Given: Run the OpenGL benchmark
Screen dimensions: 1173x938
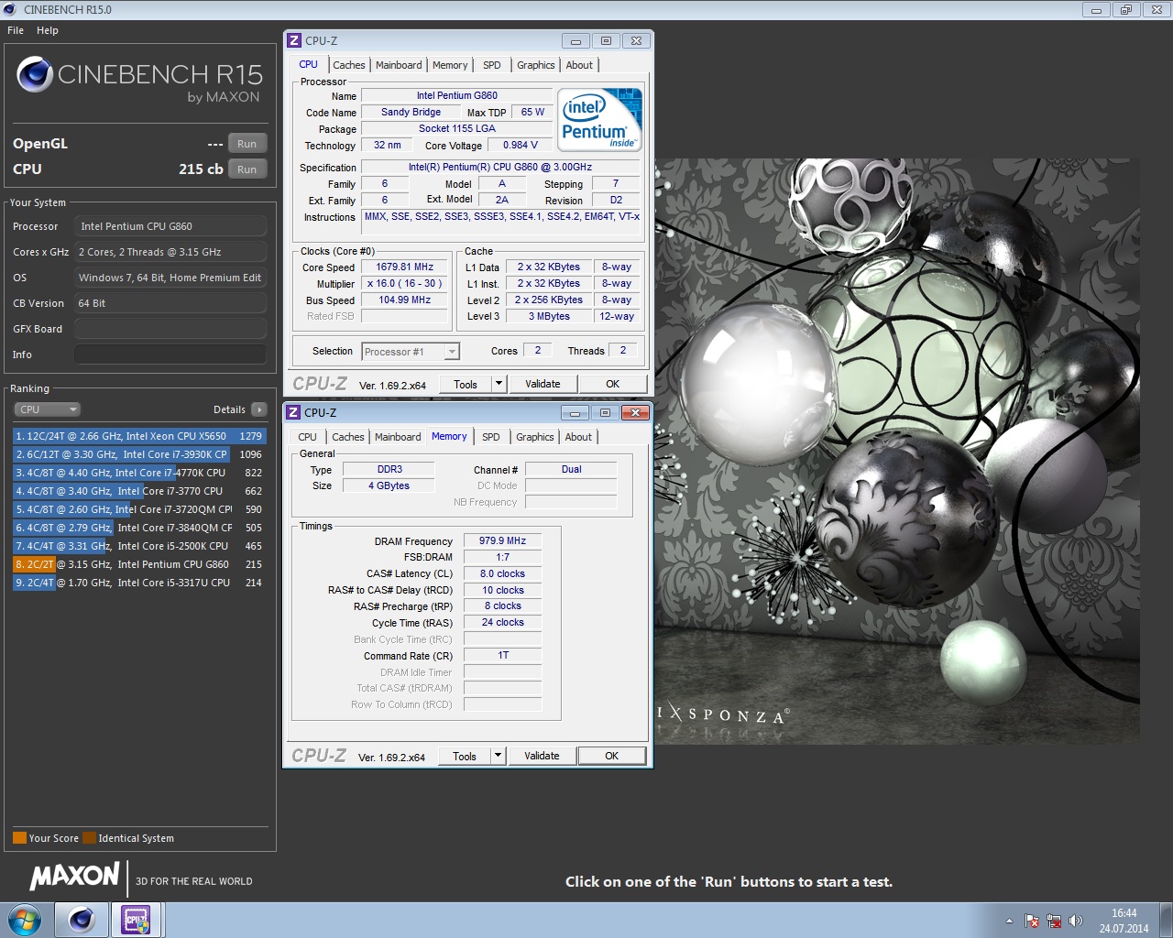Looking at the screenshot, I should coord(247,144).
